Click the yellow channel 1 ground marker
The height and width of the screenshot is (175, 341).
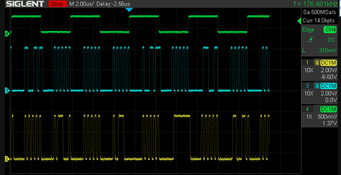7,159
